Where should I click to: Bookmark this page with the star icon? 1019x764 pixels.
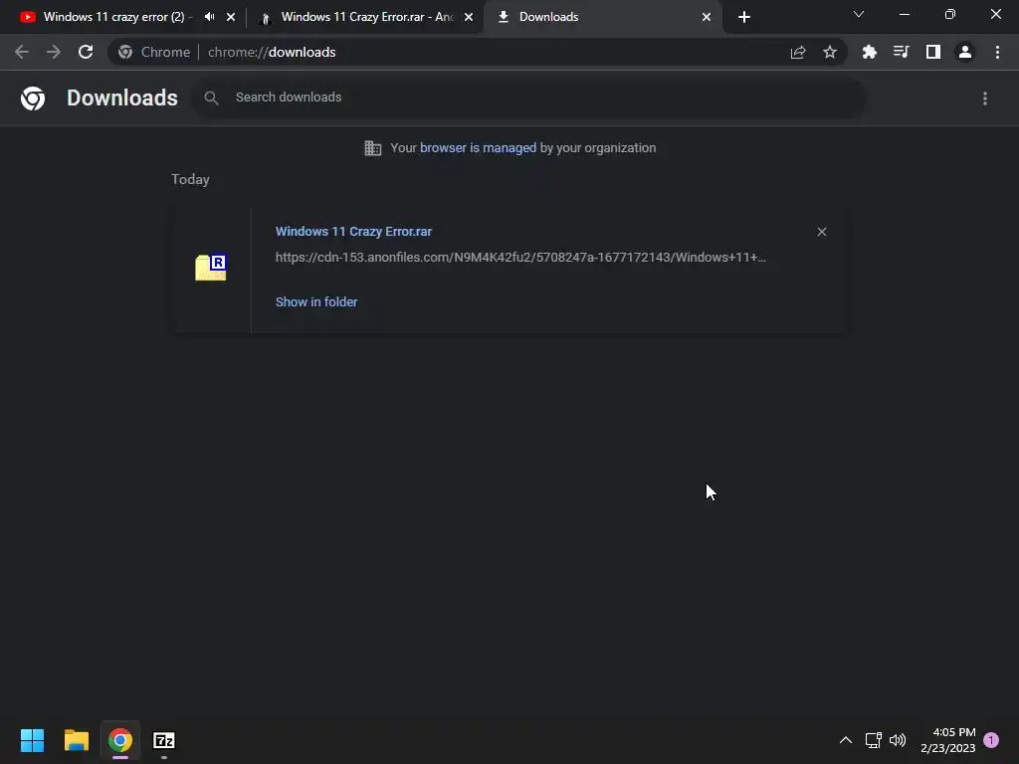(830, 52)
